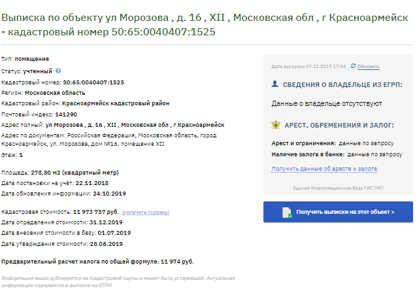Click the АРЕСТ, ОБРЕМЕНЕНИЯ И ЗАЛОГ heading

click(339, 125)
